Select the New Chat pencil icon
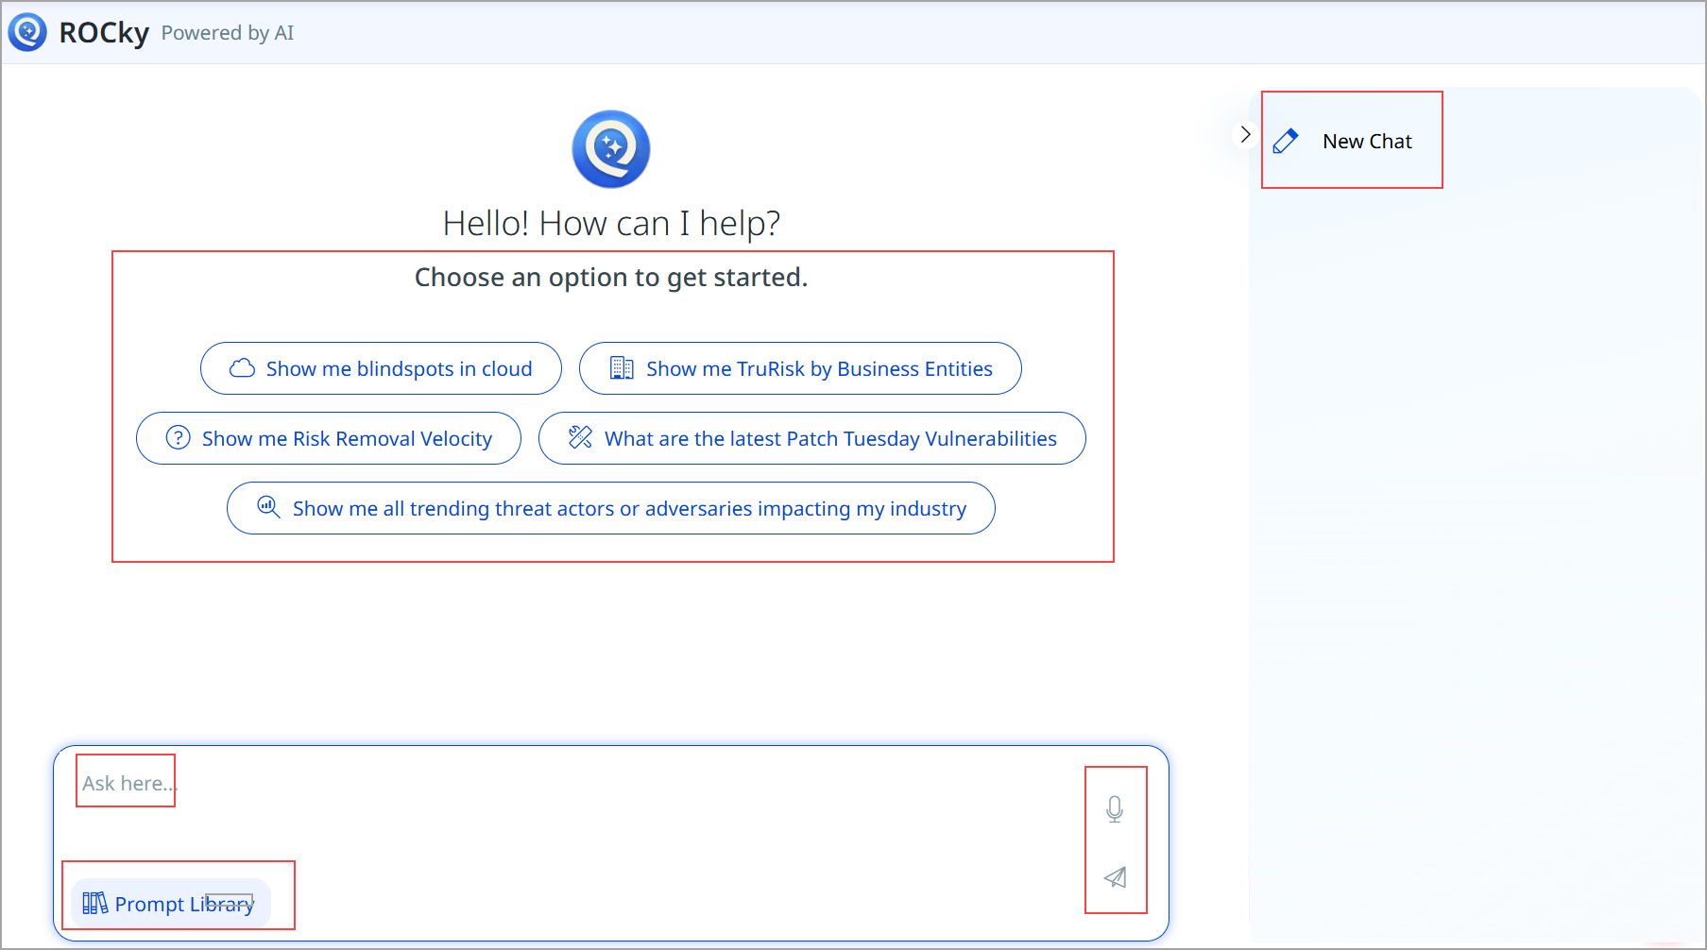1707x950 pixels. point(1286,139)
